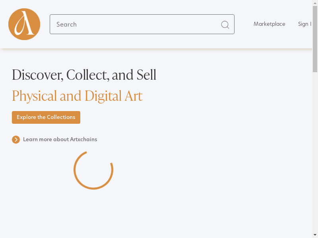Follow the Learn more about Artxchains link

[60, 140]
